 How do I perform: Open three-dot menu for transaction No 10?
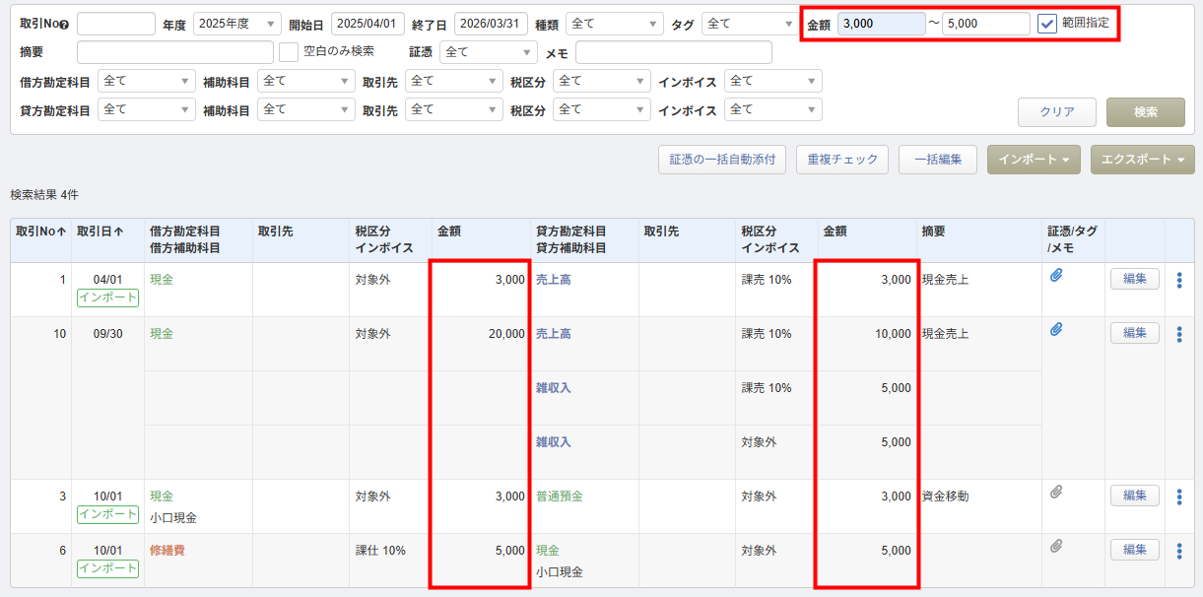pyautogui.click(x=1179, y=334)
